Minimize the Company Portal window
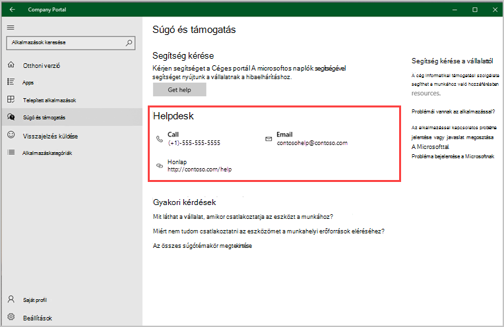Viewport: 504px width, 327px height. [x=455, y=10]
